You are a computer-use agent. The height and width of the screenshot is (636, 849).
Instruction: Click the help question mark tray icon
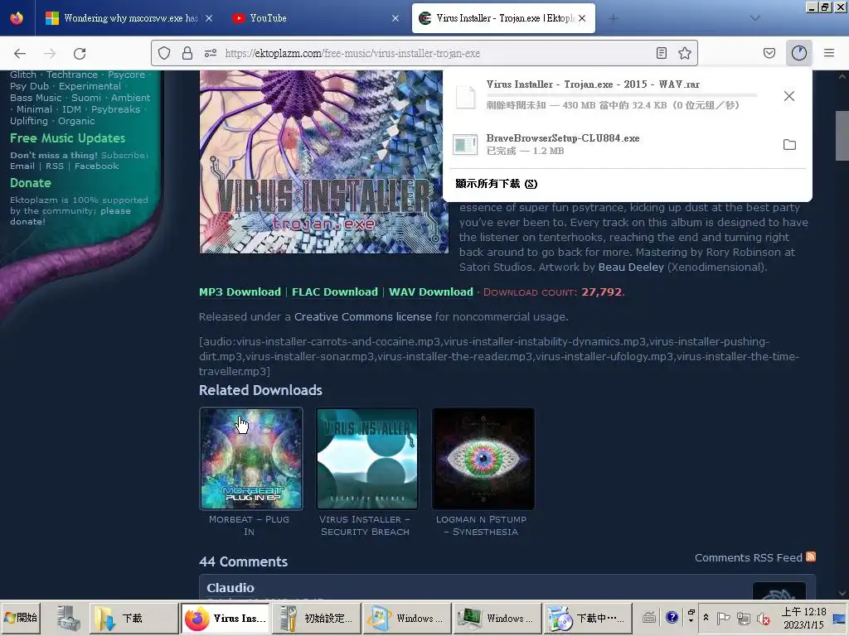point(672,618)
